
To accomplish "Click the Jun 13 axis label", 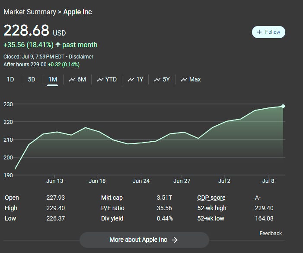I will pos(55,181).
